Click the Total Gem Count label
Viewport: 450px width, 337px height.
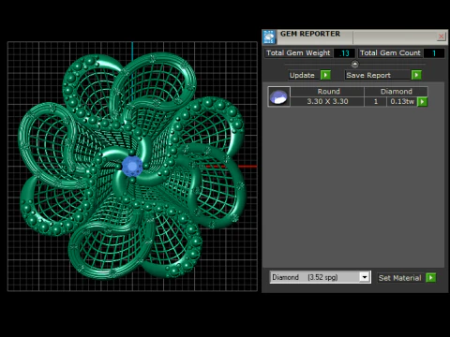point(390,53)
